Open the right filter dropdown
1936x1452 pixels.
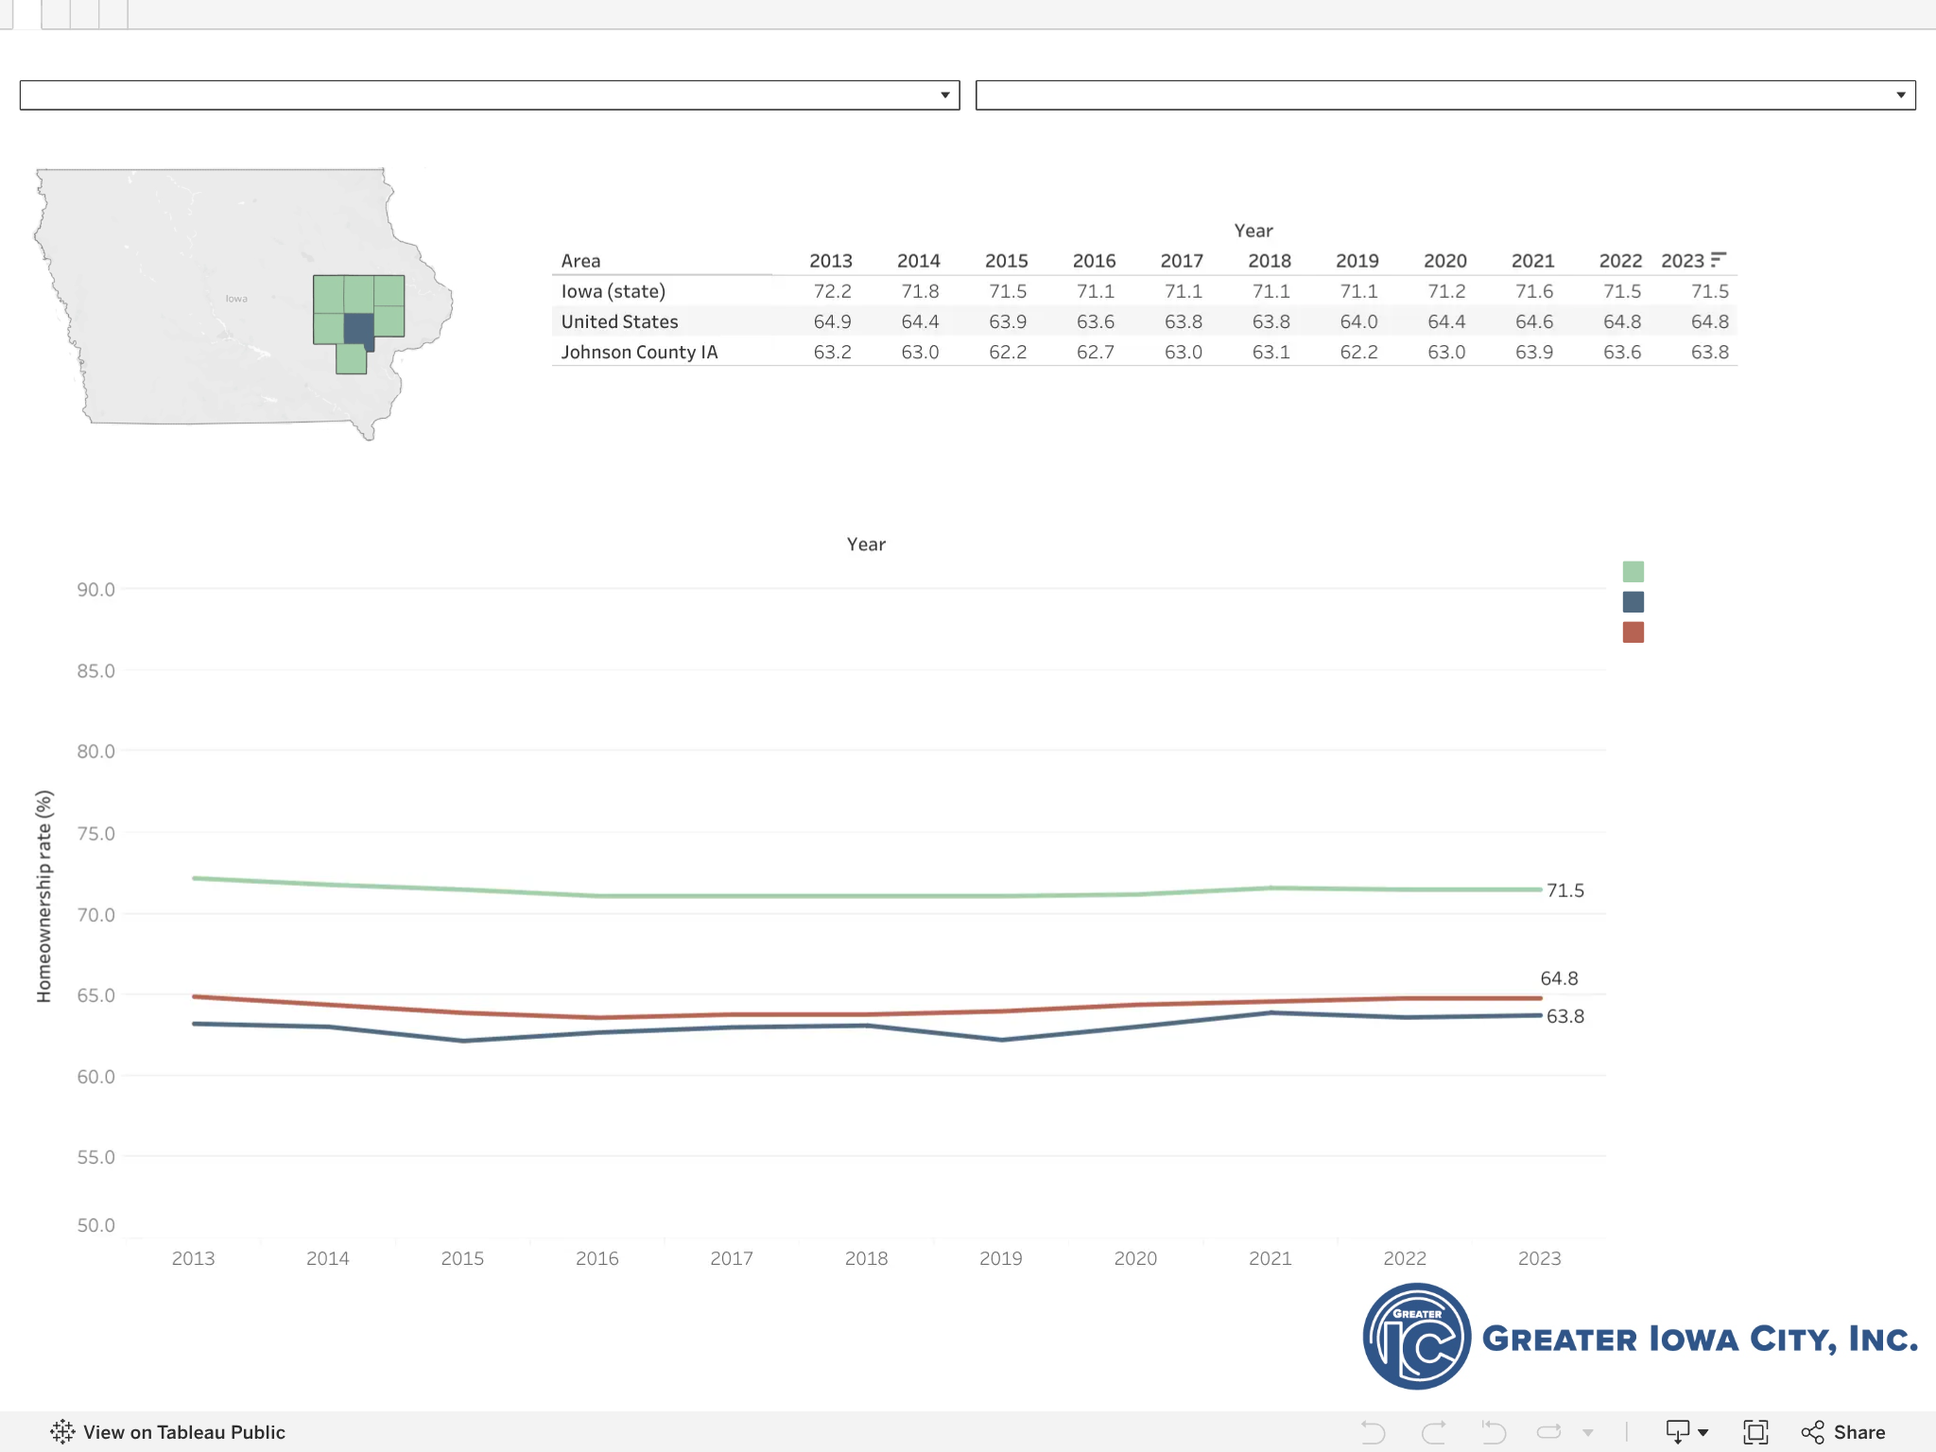(x=1445, y=95)
